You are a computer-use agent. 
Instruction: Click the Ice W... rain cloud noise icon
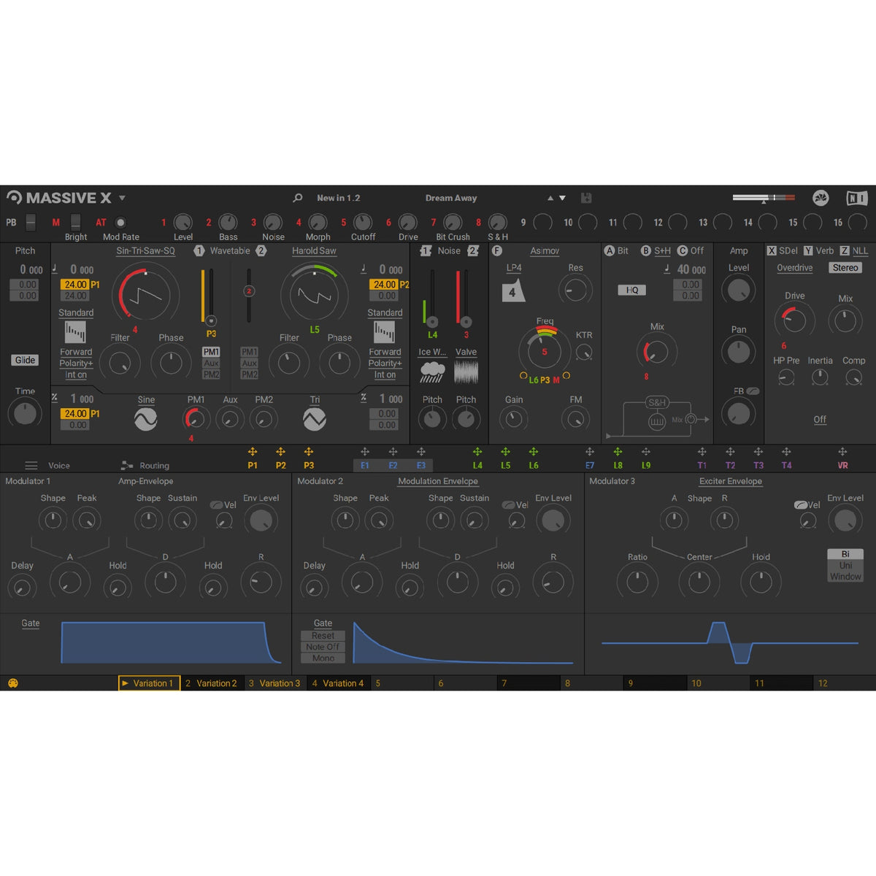pos(432,372)
